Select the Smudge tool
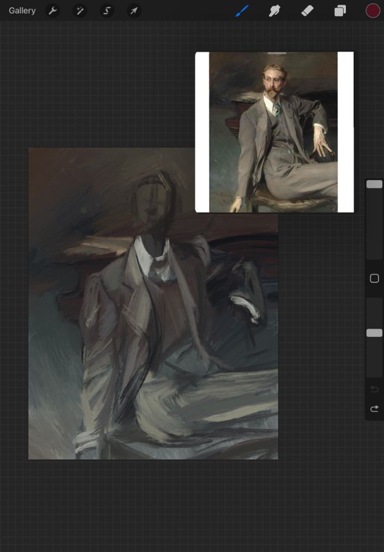 (275, 11)
